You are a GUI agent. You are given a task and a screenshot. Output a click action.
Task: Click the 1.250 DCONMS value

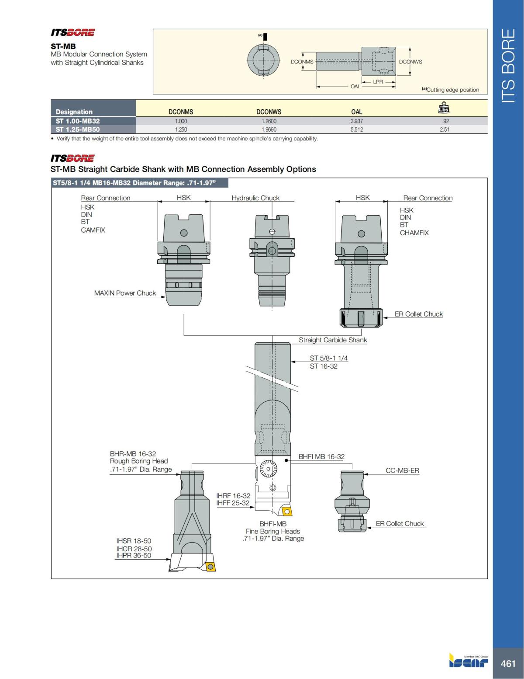[181, 130]
